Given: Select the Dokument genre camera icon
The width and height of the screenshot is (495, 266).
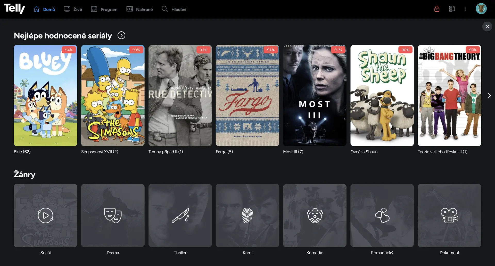Looking at the screenshot, I should [449, 215].
